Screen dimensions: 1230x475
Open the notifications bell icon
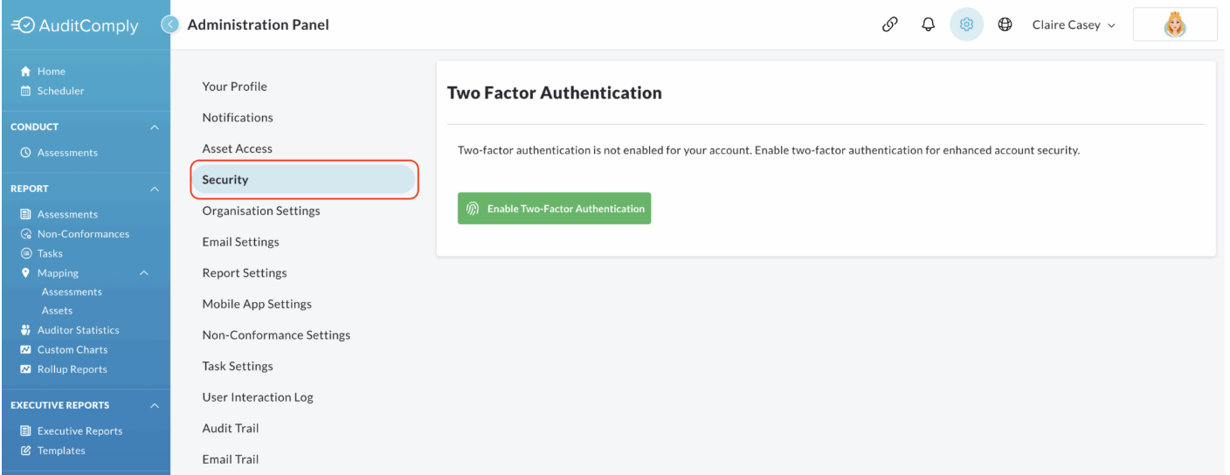[x=929, y=24]
